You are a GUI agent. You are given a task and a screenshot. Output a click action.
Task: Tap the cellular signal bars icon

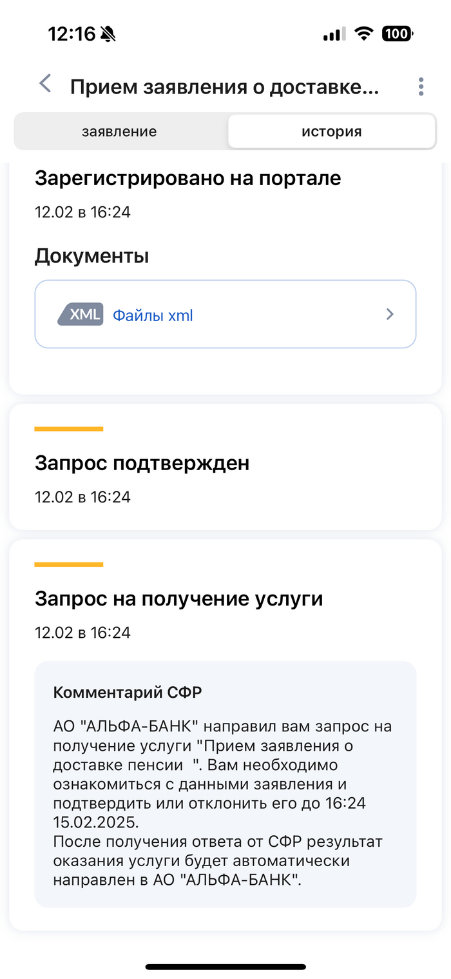334,34
